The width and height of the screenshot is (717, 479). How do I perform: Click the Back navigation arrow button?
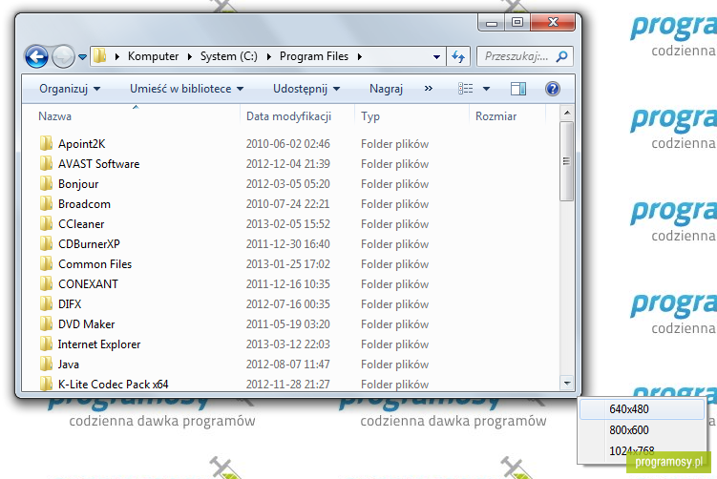coord(36,56)
